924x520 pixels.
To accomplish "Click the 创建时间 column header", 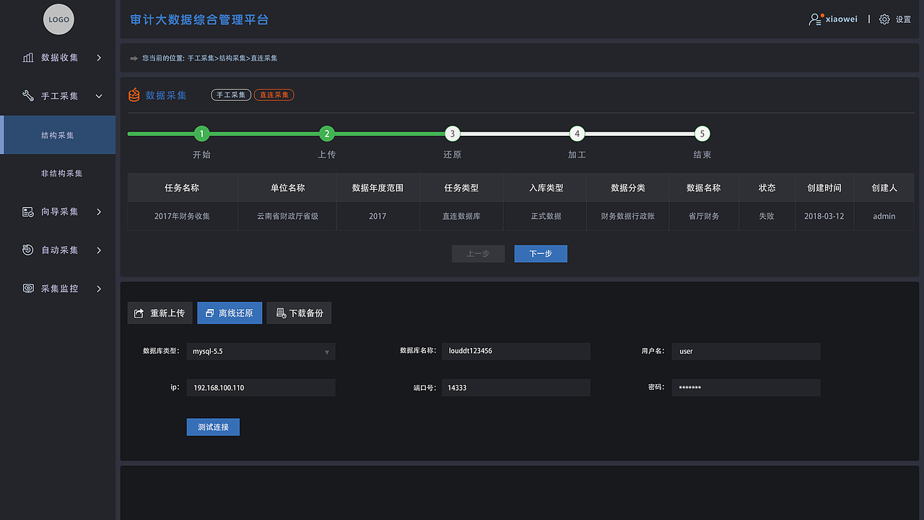I will tap(824, 188).
